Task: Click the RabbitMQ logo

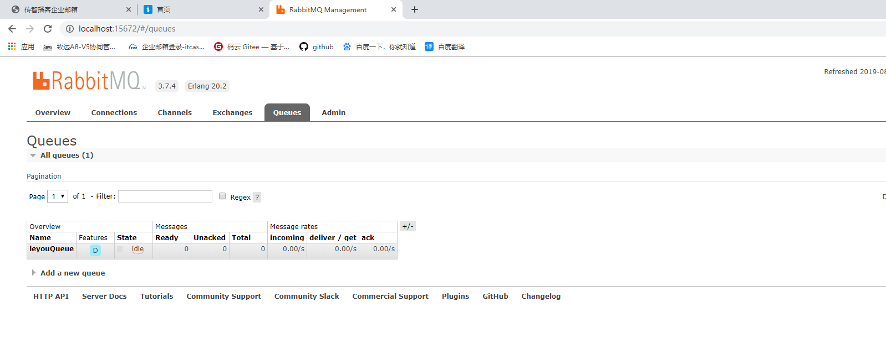Action: 89,81
